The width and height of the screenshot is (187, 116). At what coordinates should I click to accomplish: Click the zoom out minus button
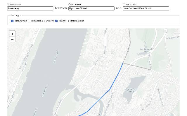12,39
